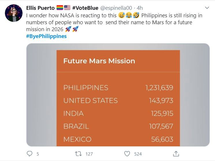The image size is (215, 161).
Task: Click the pride flag emoji in name
Action: [60, 8]
